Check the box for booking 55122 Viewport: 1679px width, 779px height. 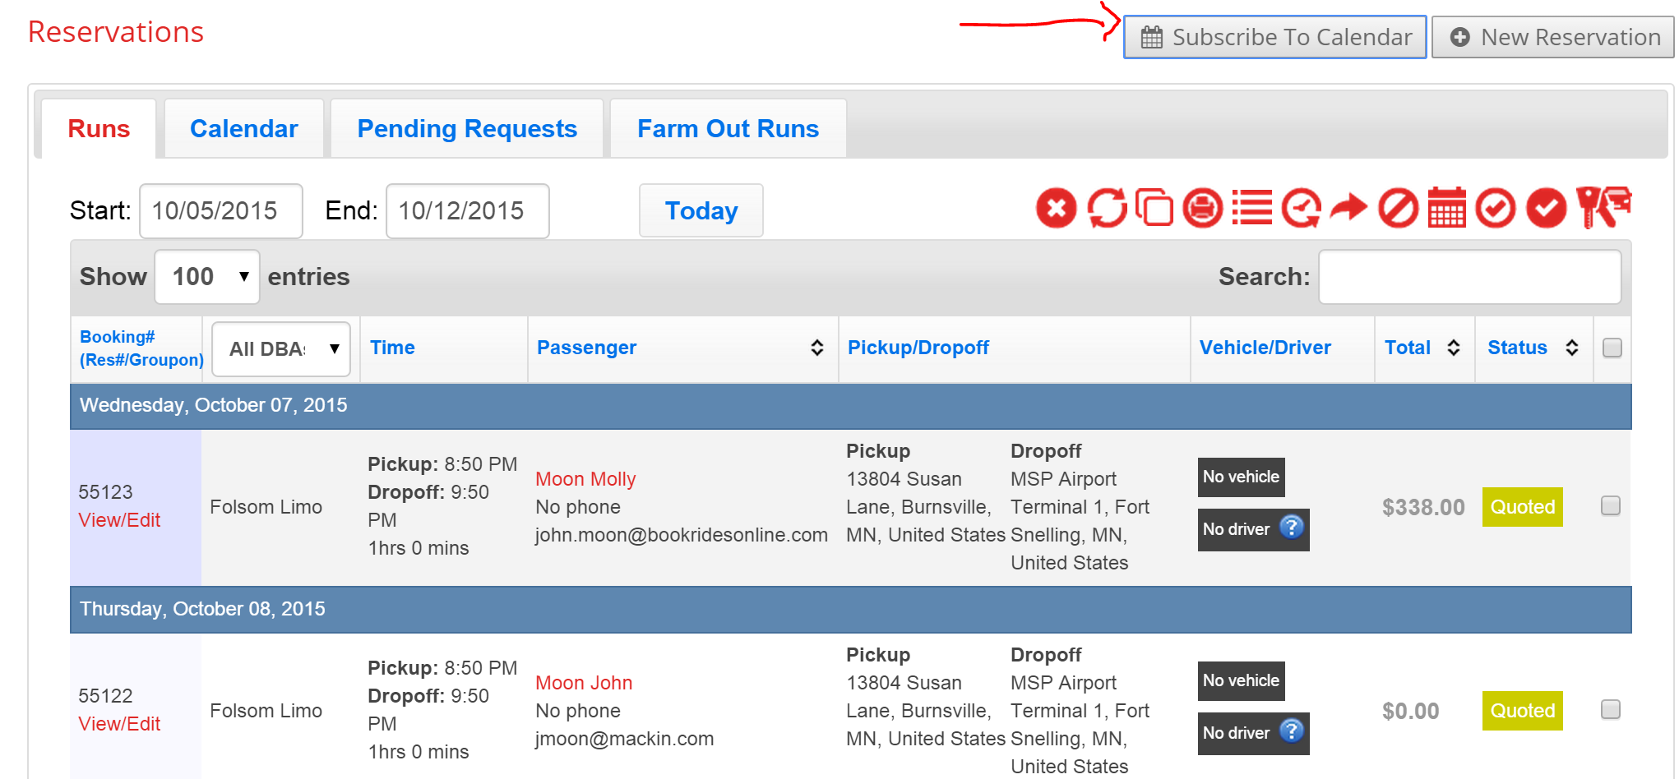pyautogui.click(x=1610, y=709)
